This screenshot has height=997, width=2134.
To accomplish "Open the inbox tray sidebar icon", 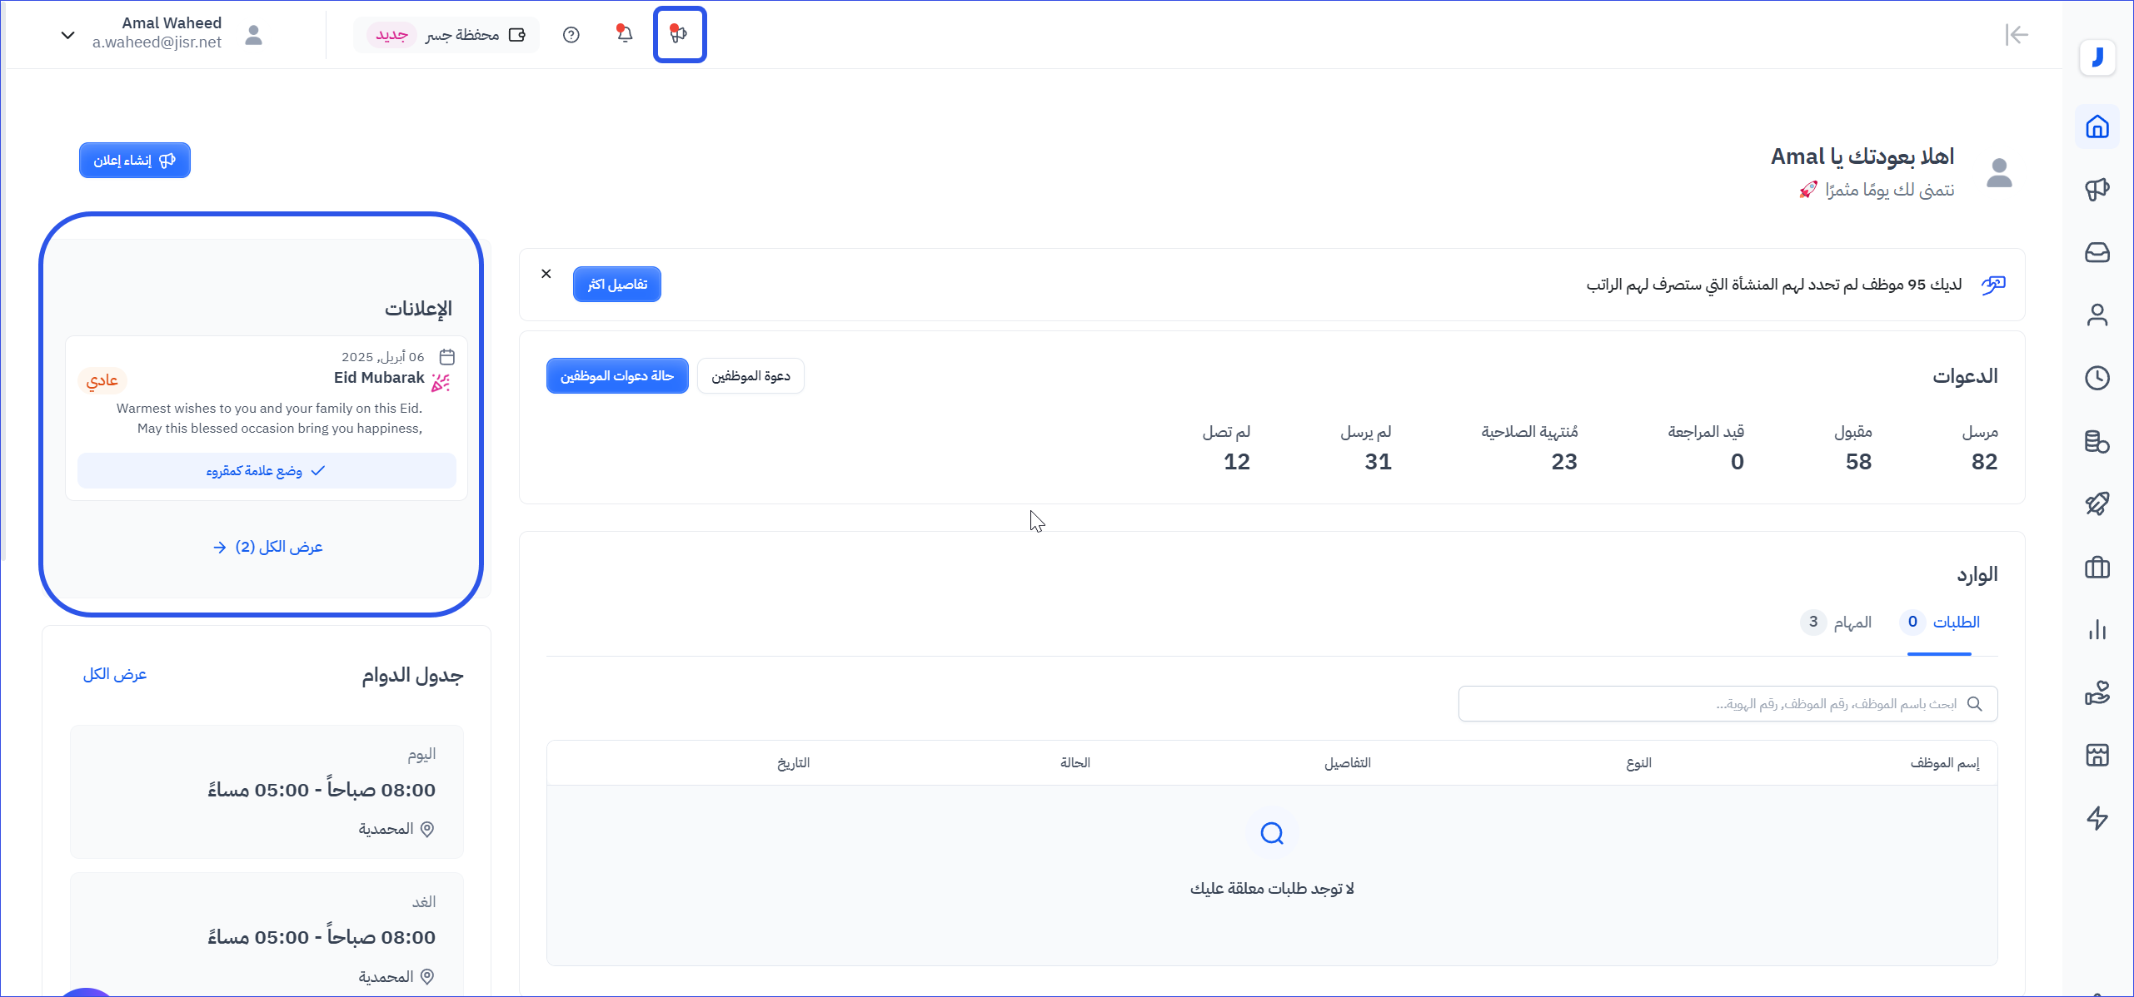I will pos(2097,252).
